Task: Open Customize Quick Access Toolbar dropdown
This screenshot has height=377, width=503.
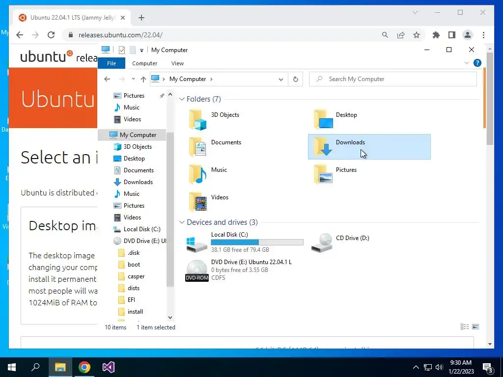Action: (x=141, y=51)
